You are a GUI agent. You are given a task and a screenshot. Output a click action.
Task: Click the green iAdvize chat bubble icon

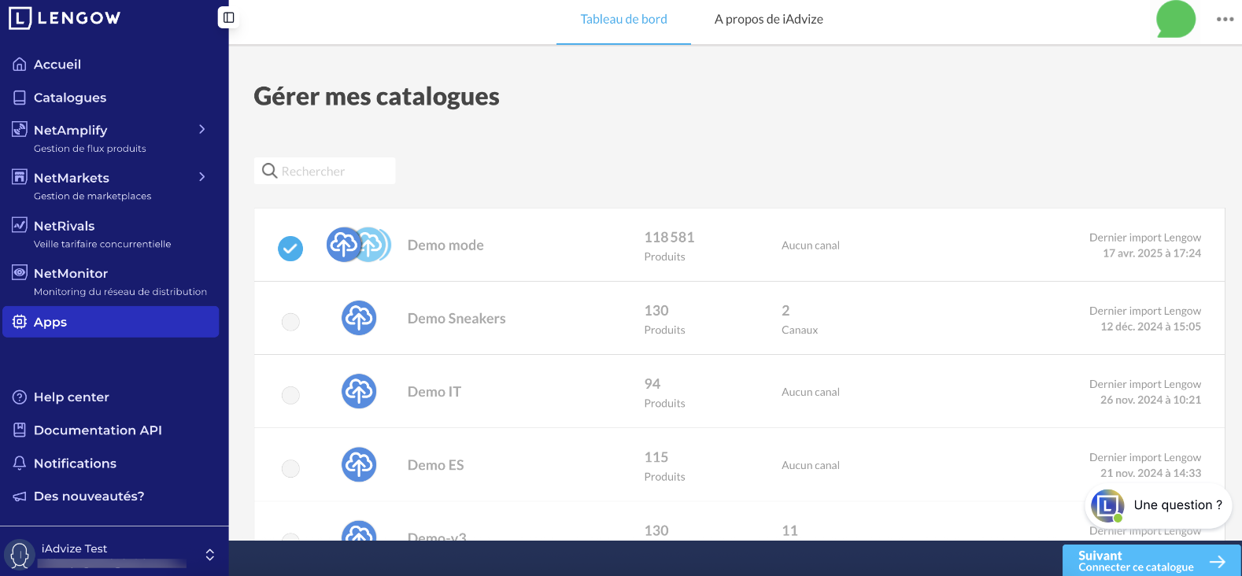coord(1176,19)
